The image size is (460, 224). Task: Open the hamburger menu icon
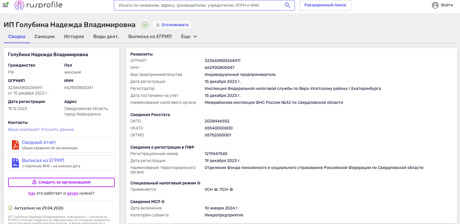[5, 5]
